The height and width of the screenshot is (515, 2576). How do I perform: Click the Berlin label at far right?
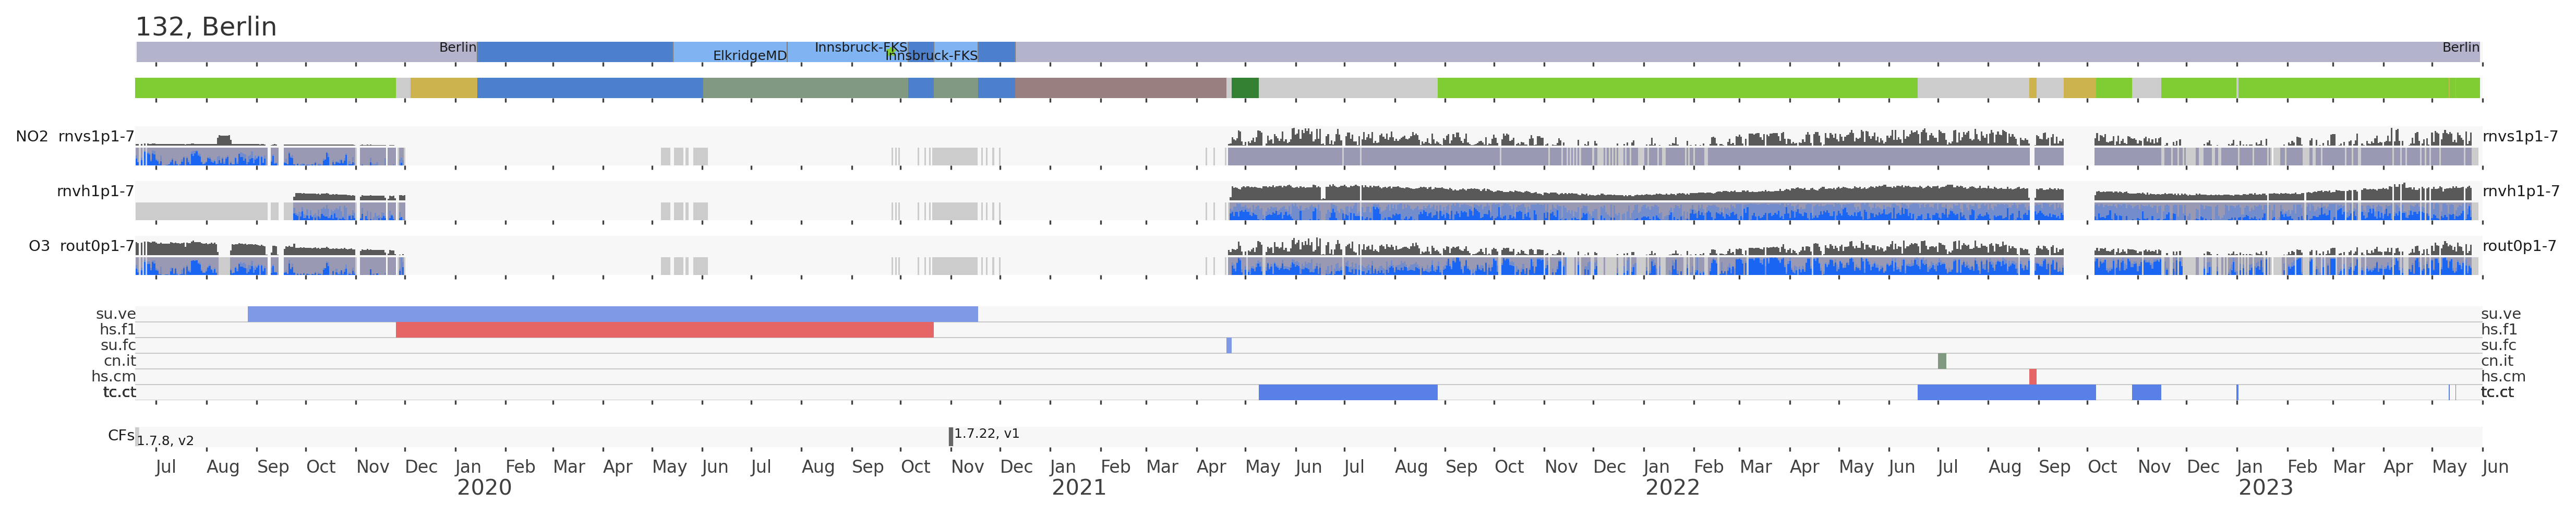pos(2460,47)
